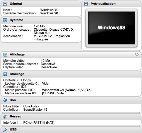
Task: Click the Prévisualisation section title
Action: pyautogui.click(x=103, y=4)
